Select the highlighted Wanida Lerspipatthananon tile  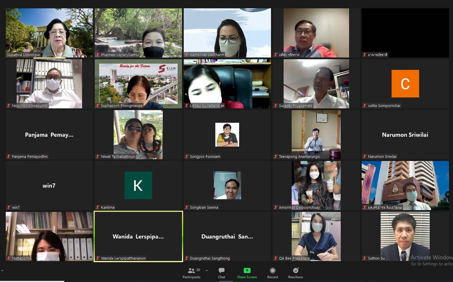138,236
